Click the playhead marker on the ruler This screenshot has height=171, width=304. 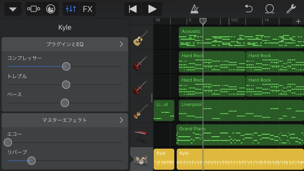point(203,21)
